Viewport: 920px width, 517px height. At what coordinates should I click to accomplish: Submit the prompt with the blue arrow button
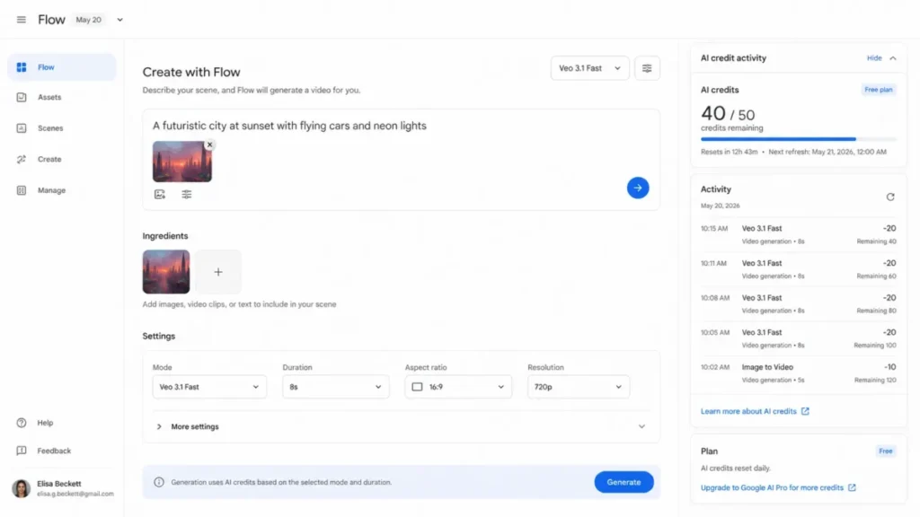click(638, 188)
